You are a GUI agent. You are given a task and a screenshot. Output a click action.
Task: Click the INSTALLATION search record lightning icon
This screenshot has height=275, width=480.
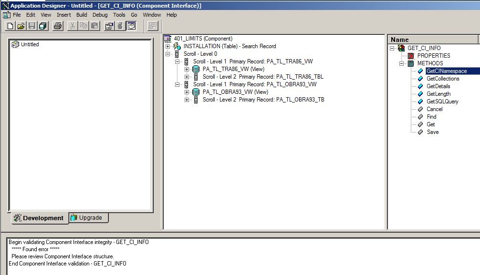coord(177,46)
